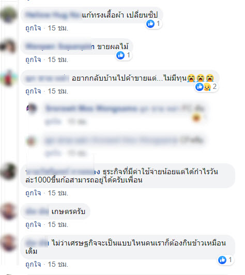Open avatar of first blurred reply

coord(32,108)
